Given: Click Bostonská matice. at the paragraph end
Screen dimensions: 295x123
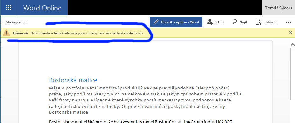Looking at the screenshot, I should (69, 112).
